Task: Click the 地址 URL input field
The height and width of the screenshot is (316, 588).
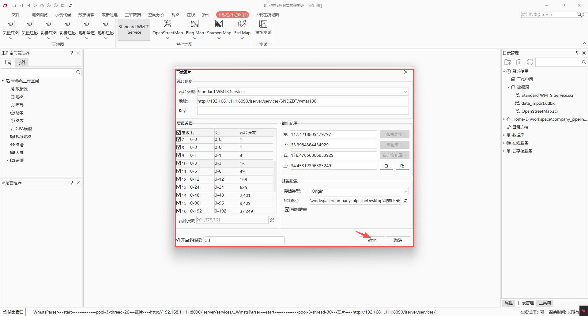Action: click(x=303, y=101)
